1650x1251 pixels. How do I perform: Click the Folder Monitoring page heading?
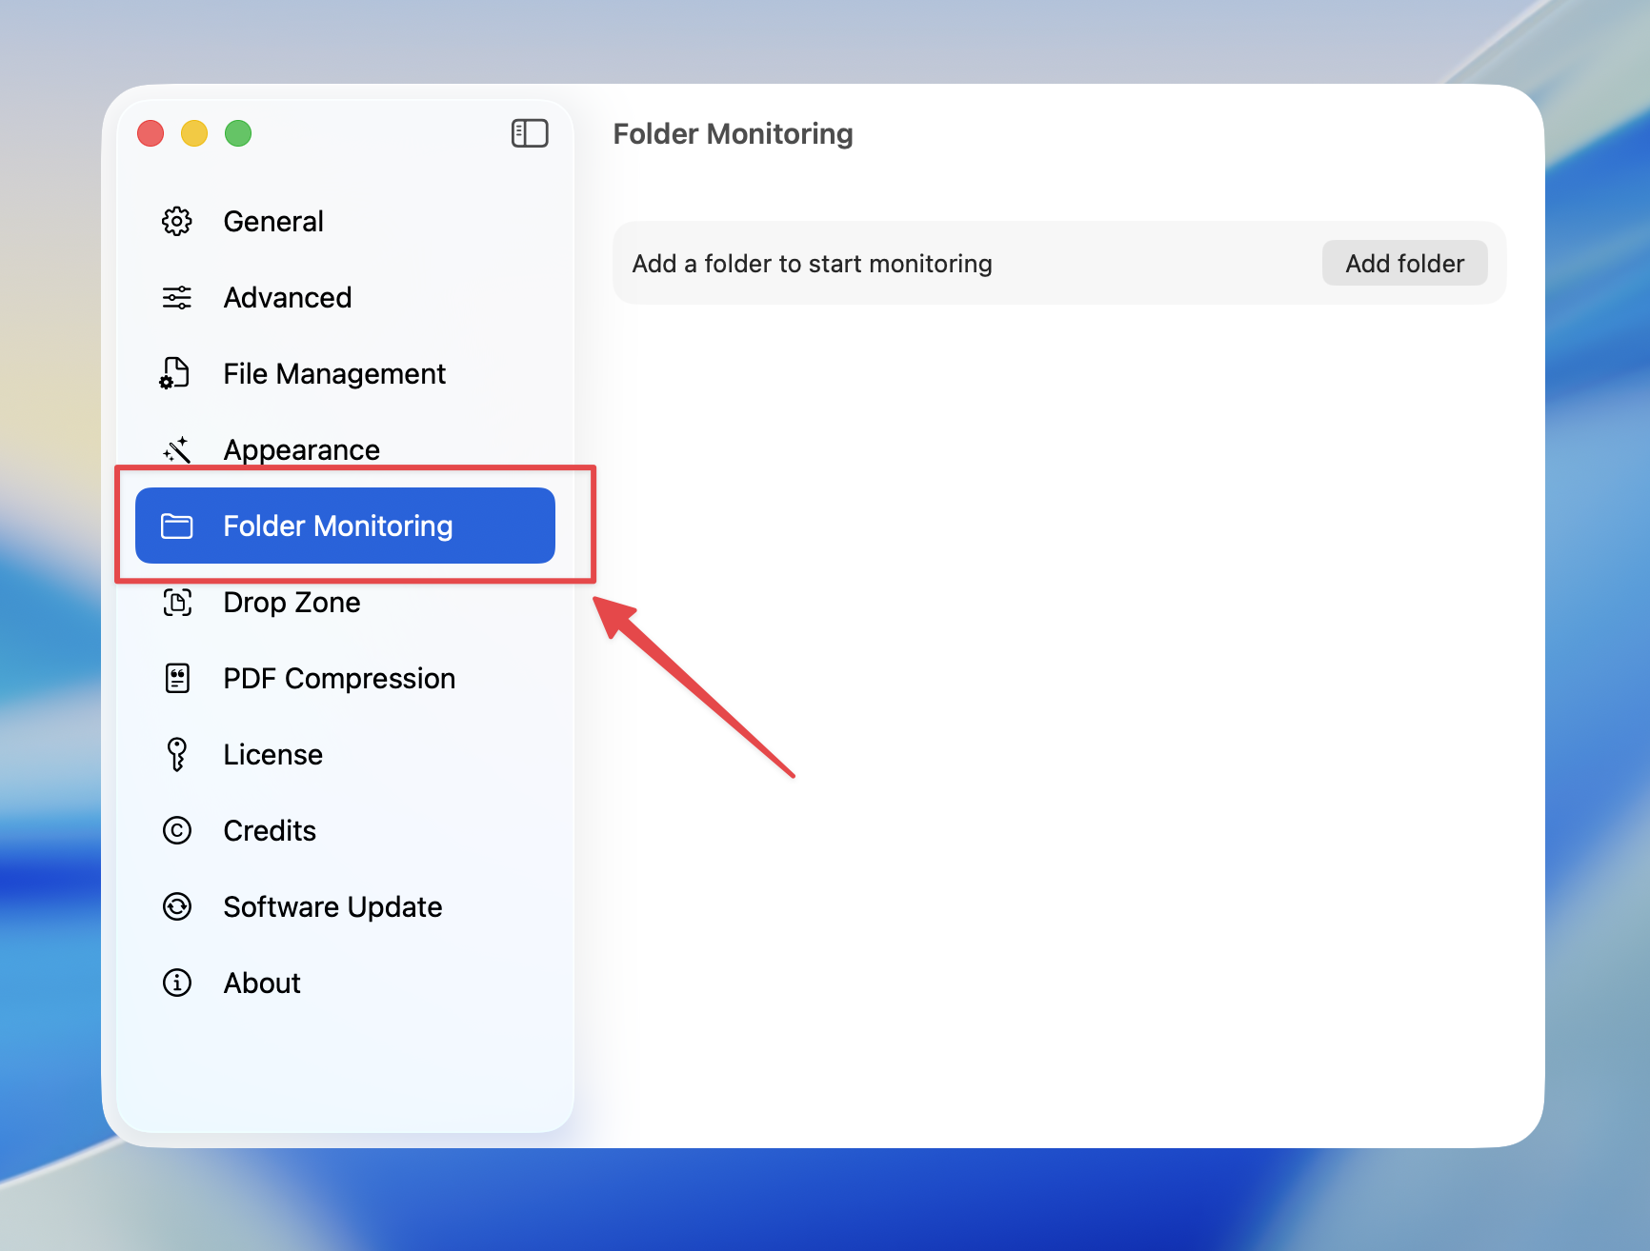pyautogui.click(x=733, y=133)
